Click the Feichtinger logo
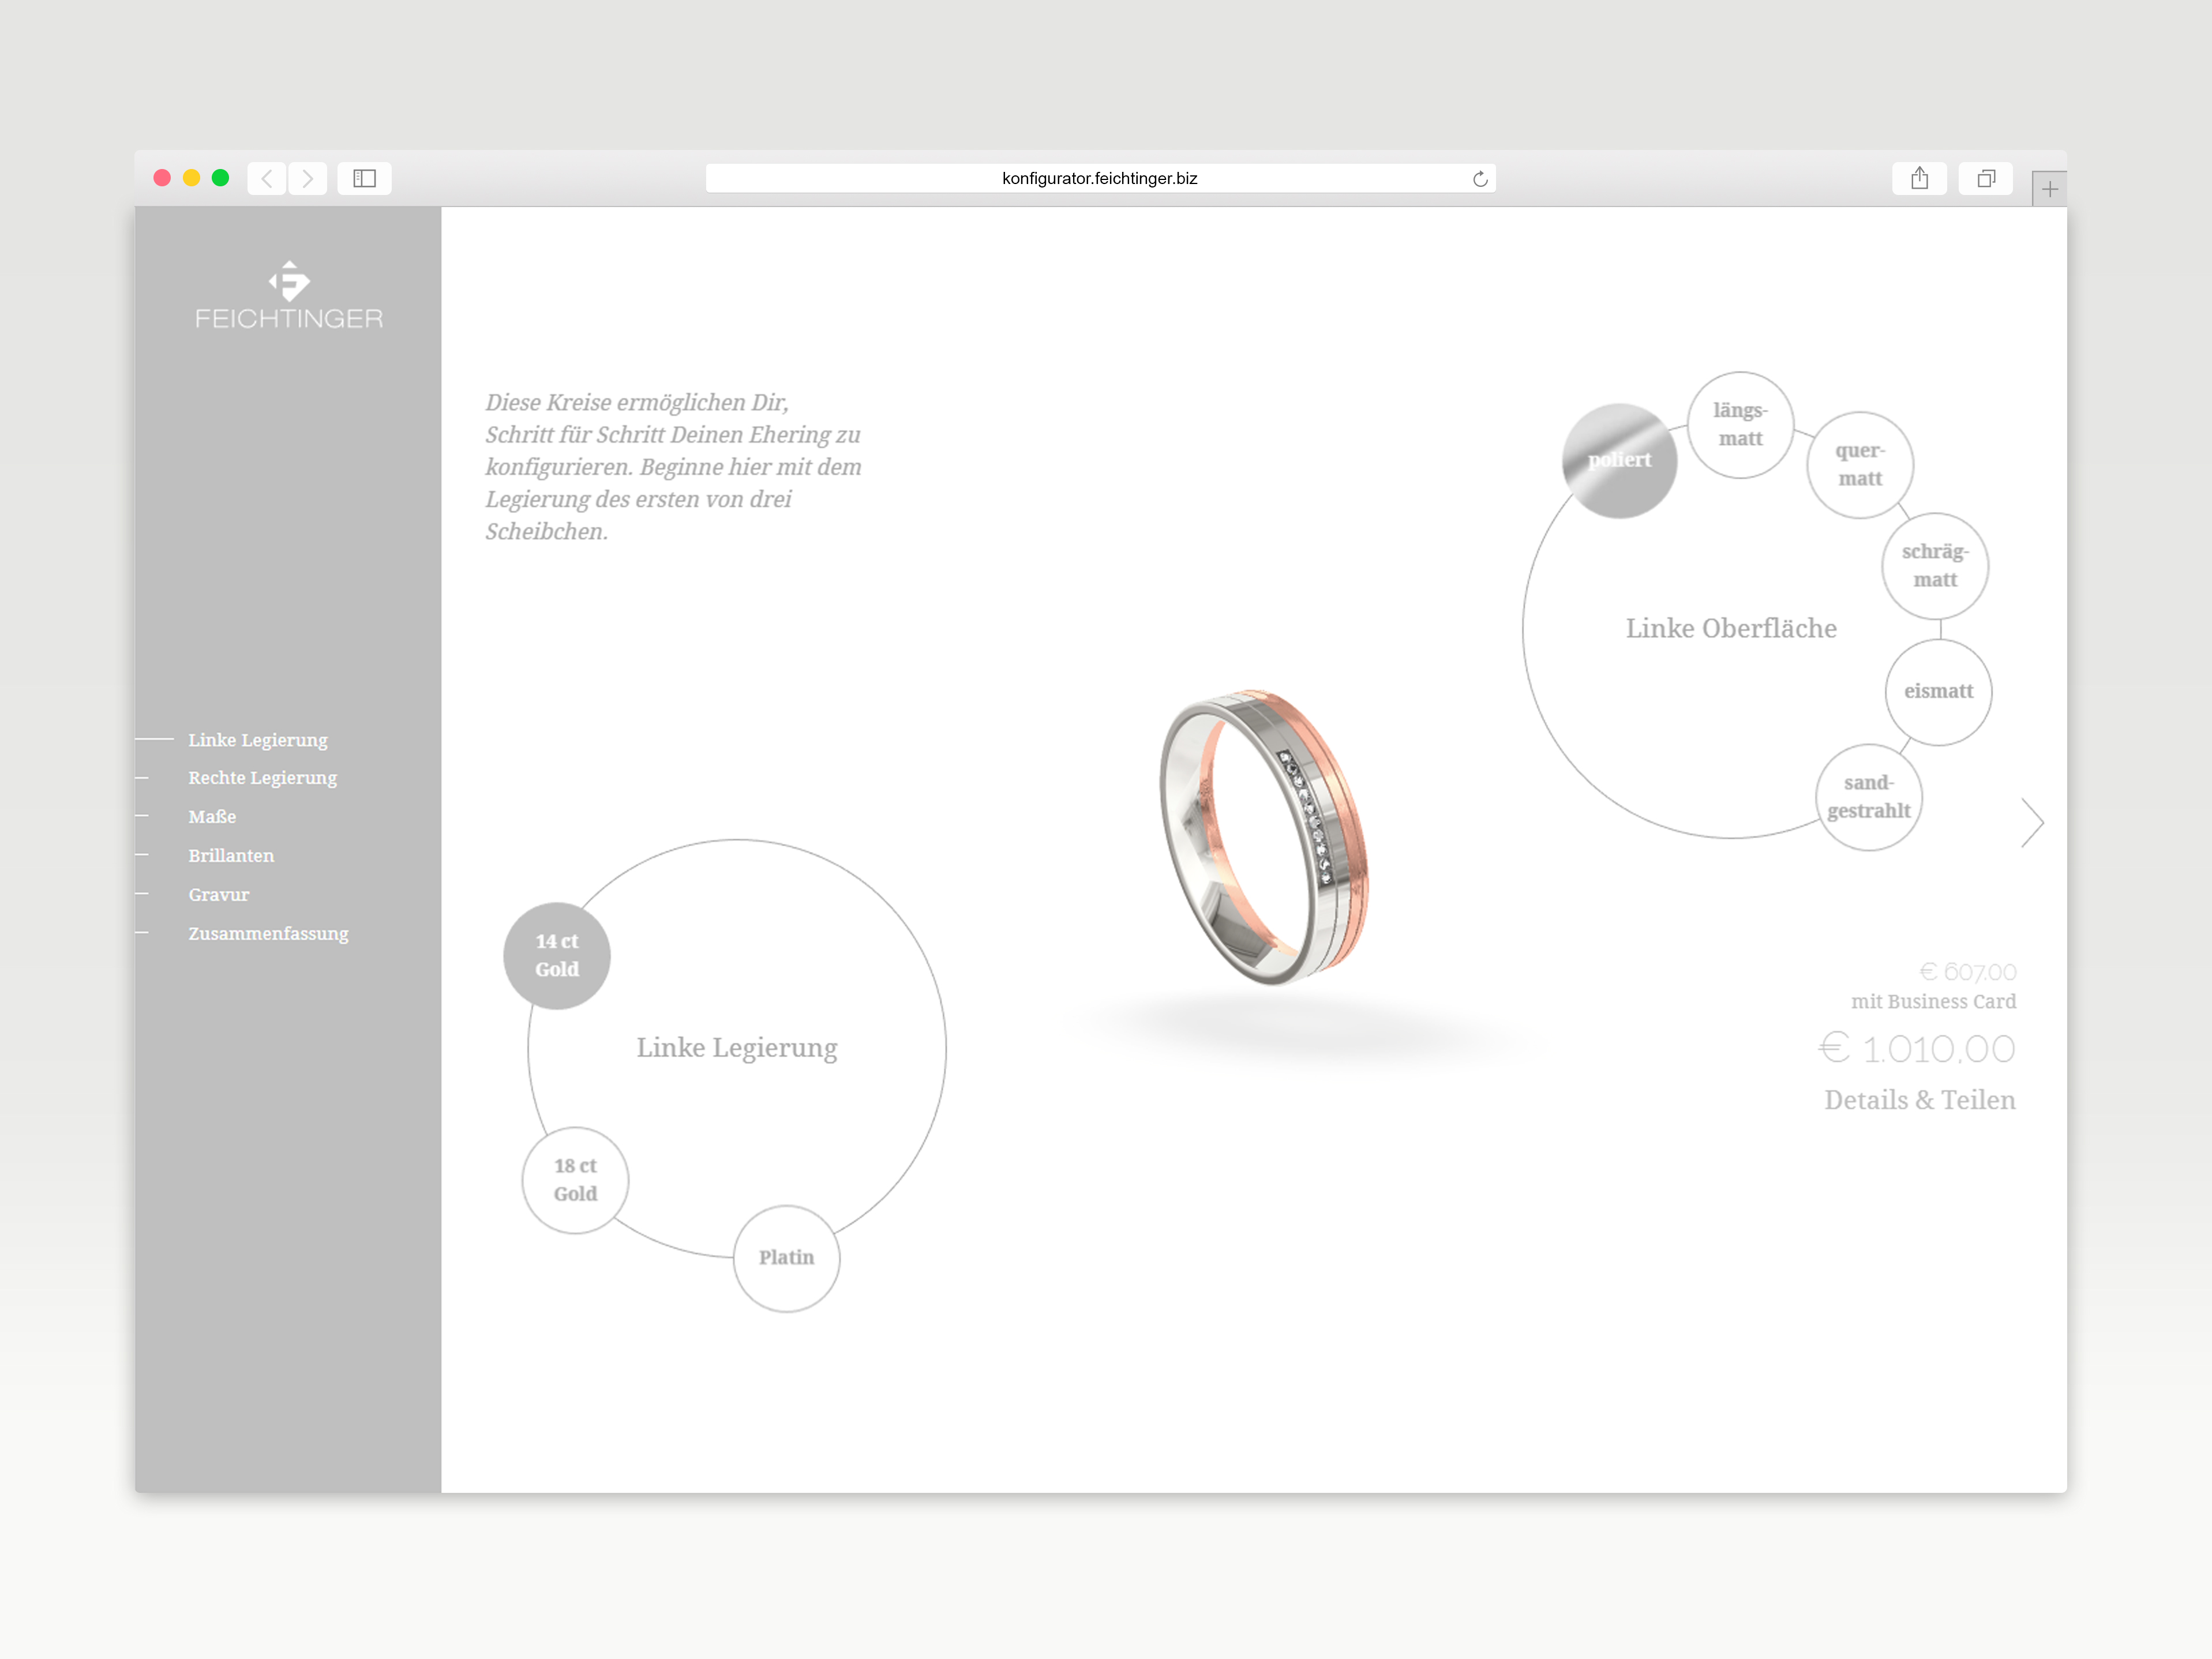Image resolution: width=2212 pixels, height=1659 pixels. (x=288, y=295)
